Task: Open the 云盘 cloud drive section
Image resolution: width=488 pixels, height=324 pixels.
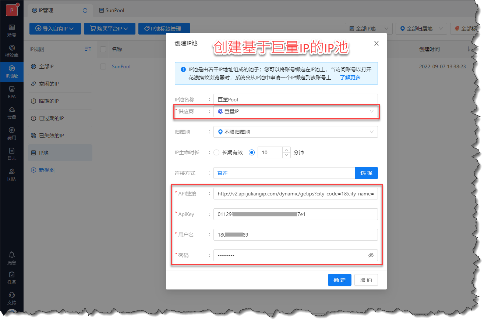Action: pos(12,113)
